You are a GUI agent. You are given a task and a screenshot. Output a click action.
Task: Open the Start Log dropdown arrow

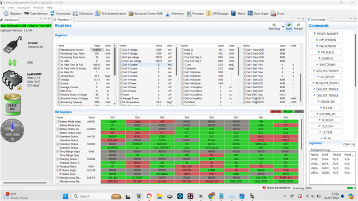pos(283,27)
